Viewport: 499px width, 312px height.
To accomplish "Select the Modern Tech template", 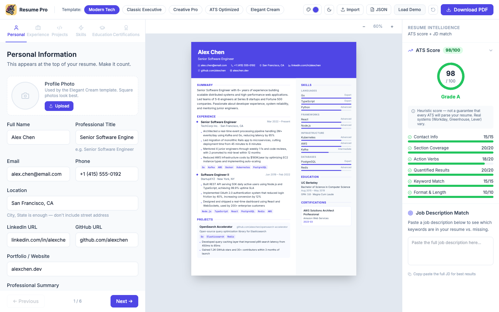I will point(102,10).
